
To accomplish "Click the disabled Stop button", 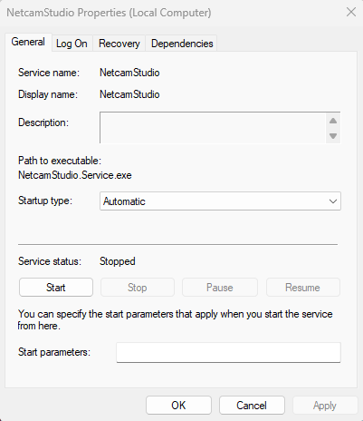I will point(138,288).
